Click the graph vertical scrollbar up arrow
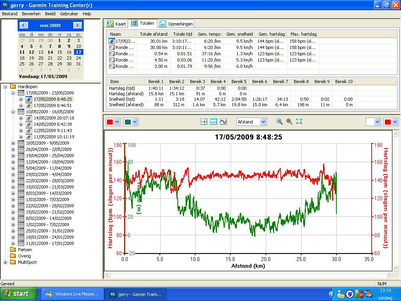 396,133
